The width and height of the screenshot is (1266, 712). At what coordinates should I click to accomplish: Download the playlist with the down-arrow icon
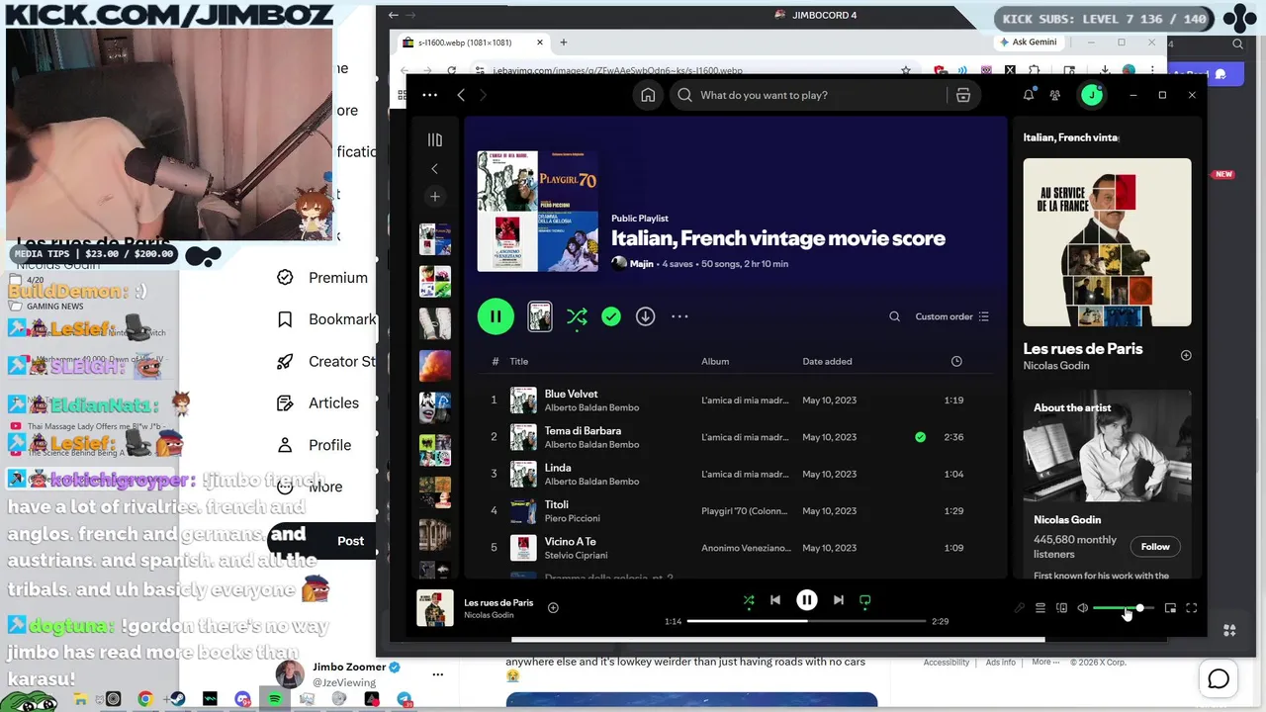(x=645, y=316)
